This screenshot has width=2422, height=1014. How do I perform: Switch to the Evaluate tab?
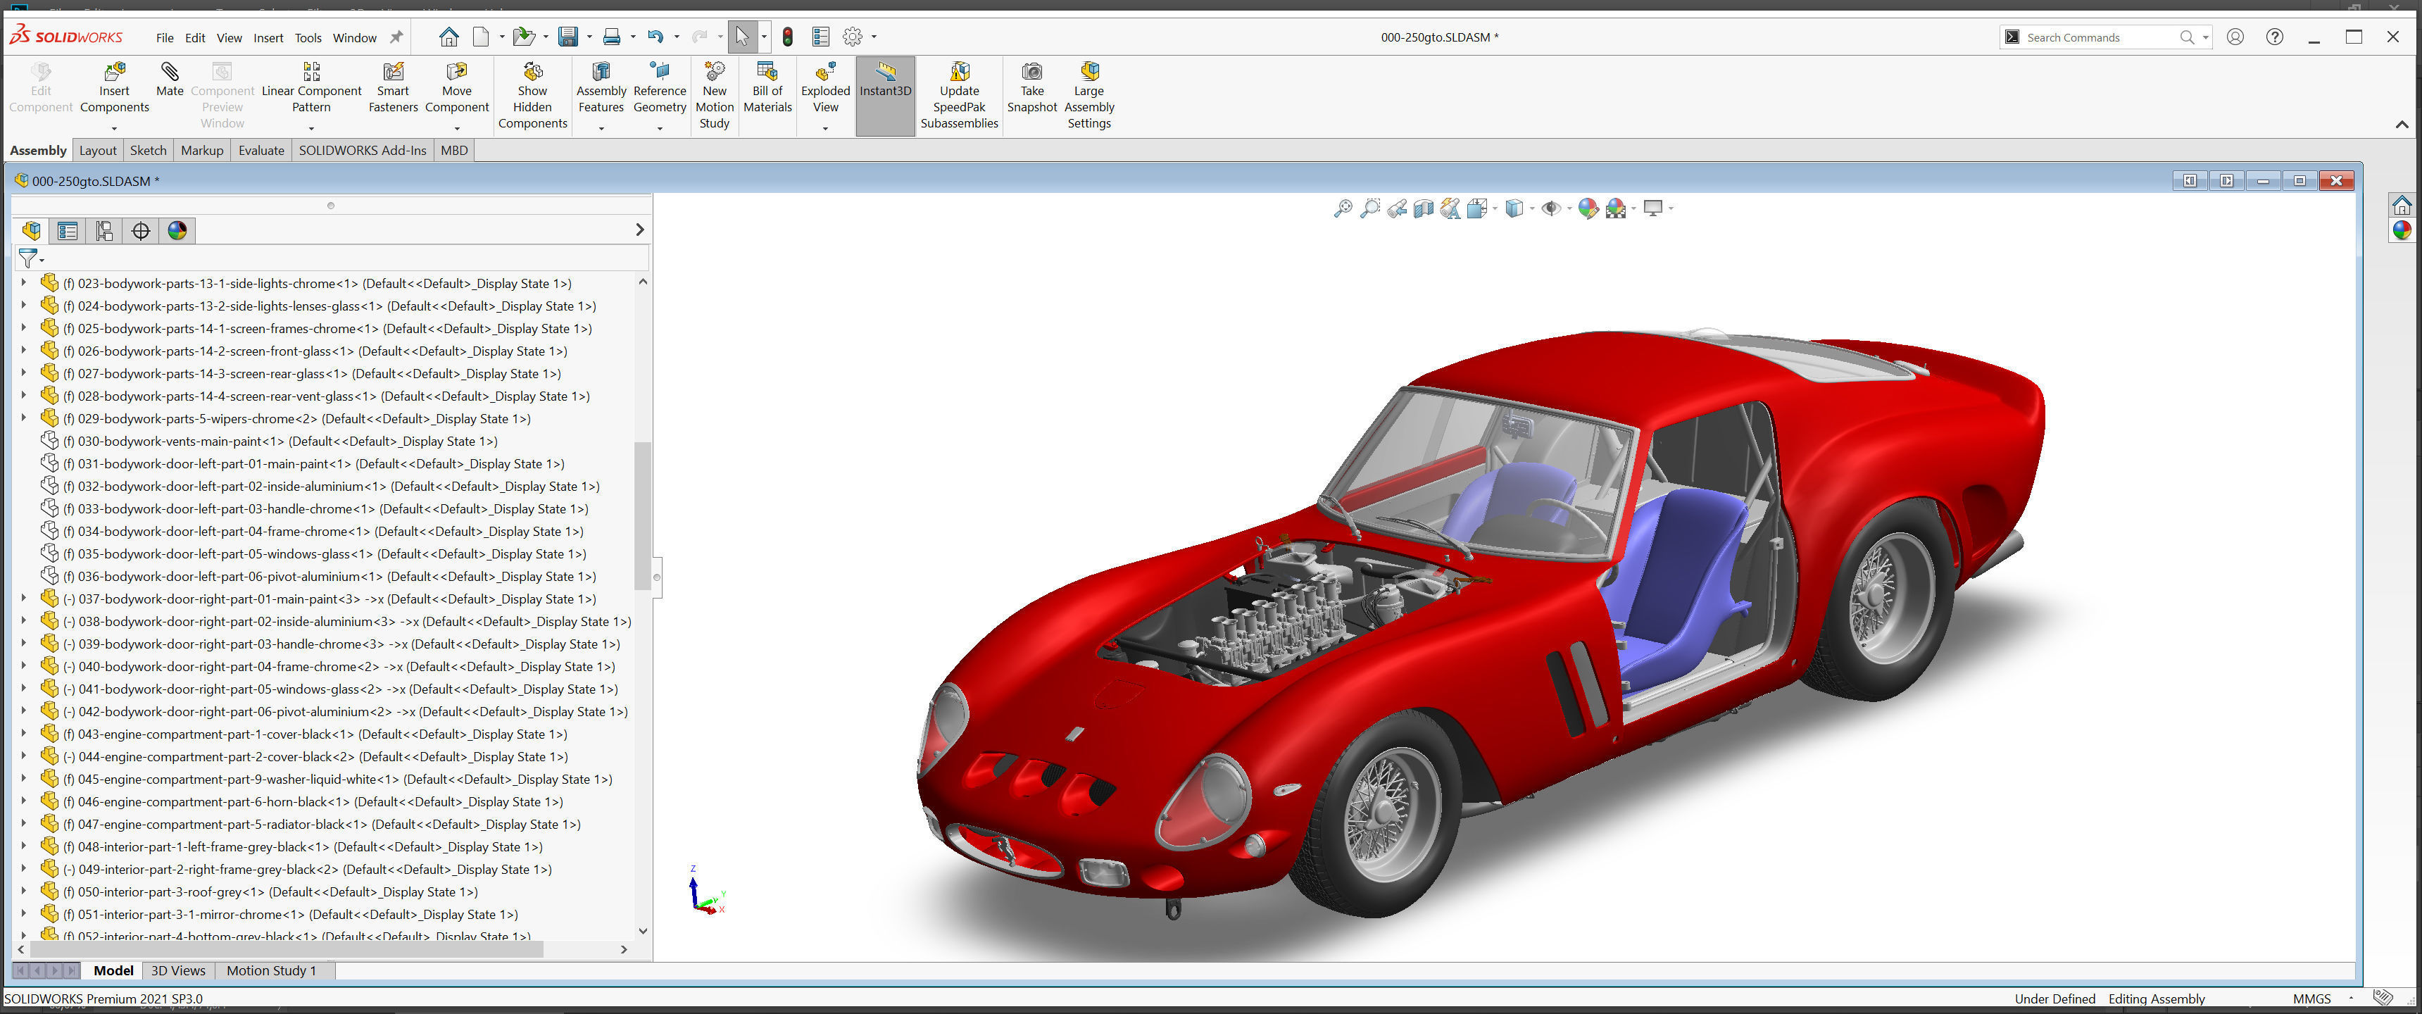261,151
